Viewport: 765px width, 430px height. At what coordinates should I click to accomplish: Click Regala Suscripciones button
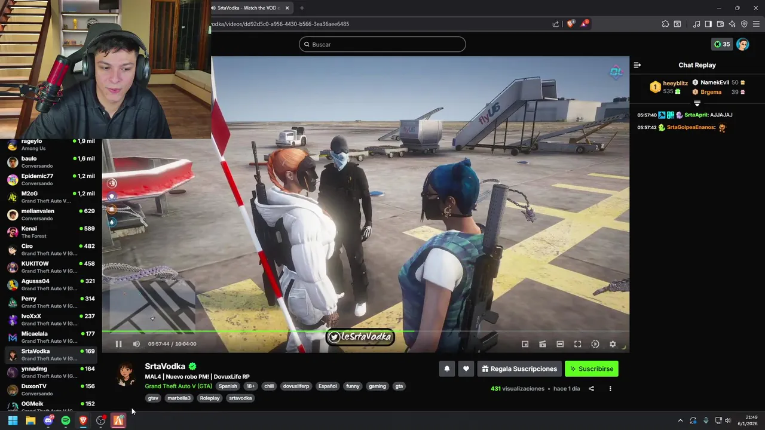point(519,369)
